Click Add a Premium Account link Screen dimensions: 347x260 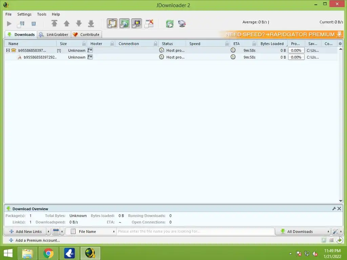click(35, 240)
